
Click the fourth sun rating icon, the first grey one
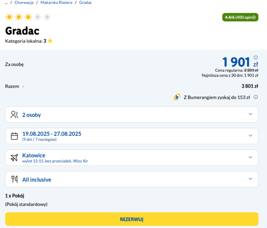37,17
